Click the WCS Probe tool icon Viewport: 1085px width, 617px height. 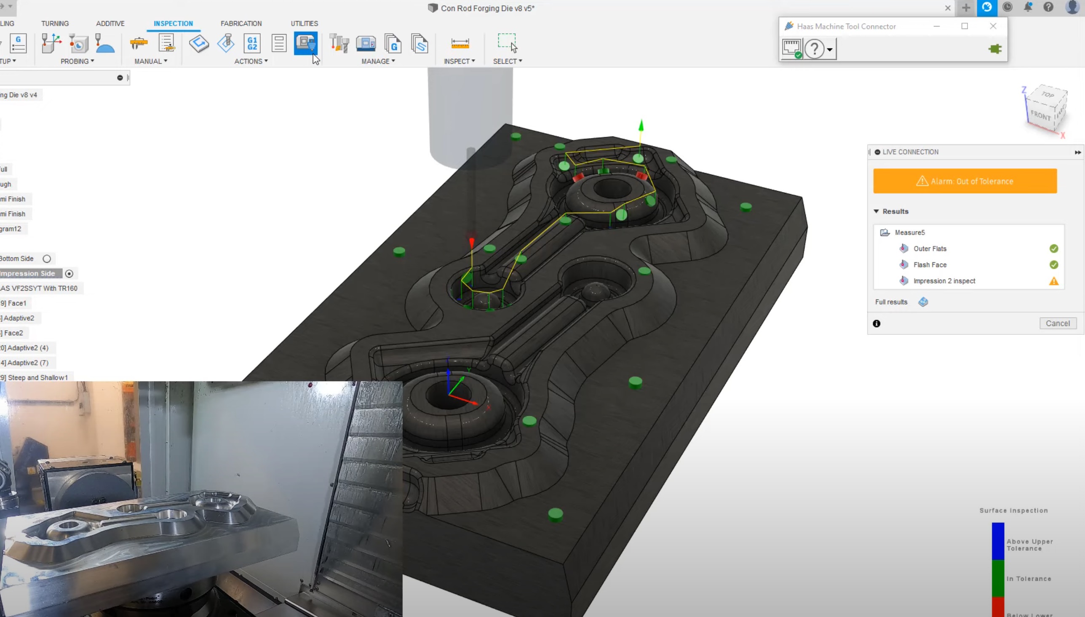coord(51,43)
